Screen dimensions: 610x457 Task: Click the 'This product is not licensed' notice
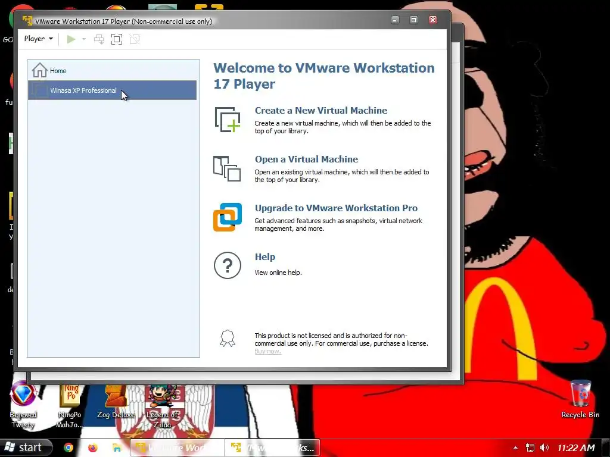(x=341, y=340)
